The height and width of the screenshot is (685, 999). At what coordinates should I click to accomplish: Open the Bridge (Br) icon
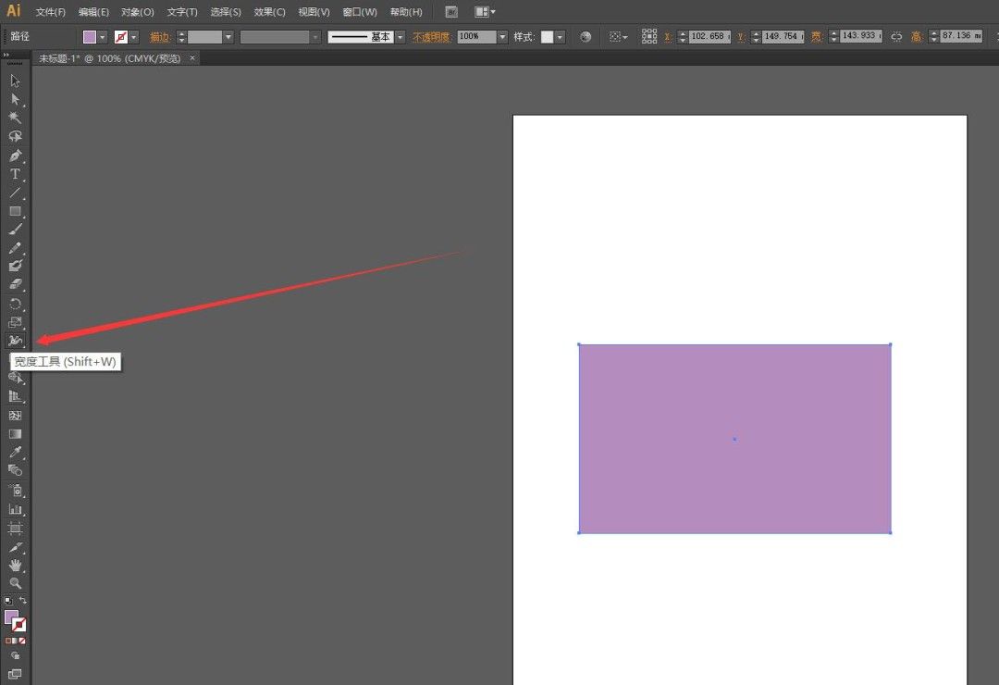[450, 12]
